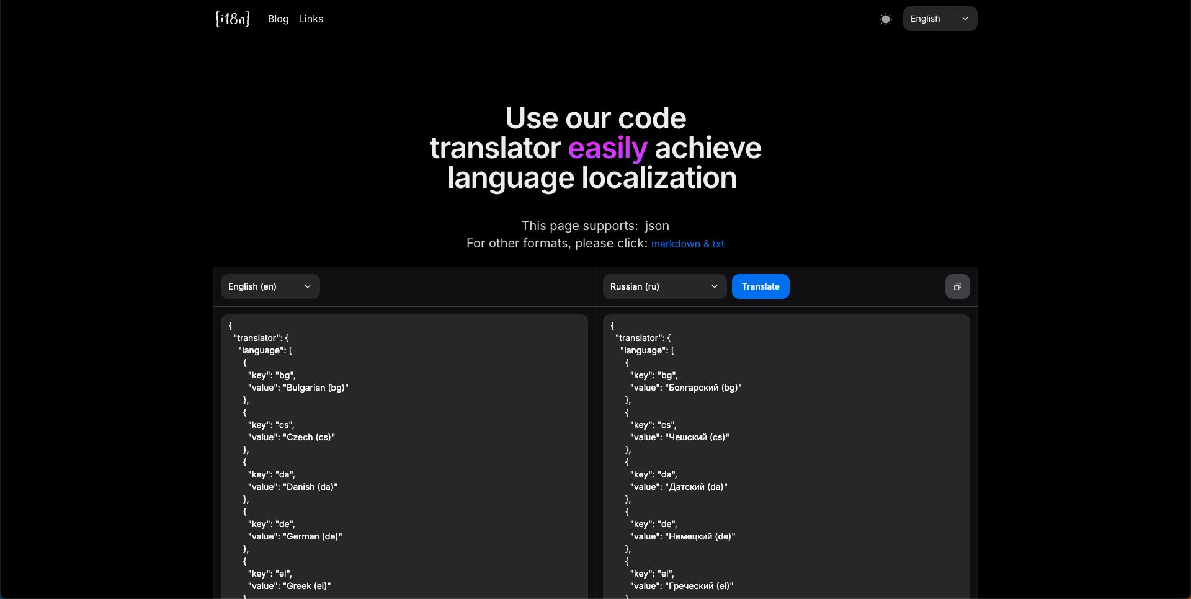Screen dimensions: 1191x599
Task: Click the Russian value Чешский (cs)
Action: click(x=697, y=437)
